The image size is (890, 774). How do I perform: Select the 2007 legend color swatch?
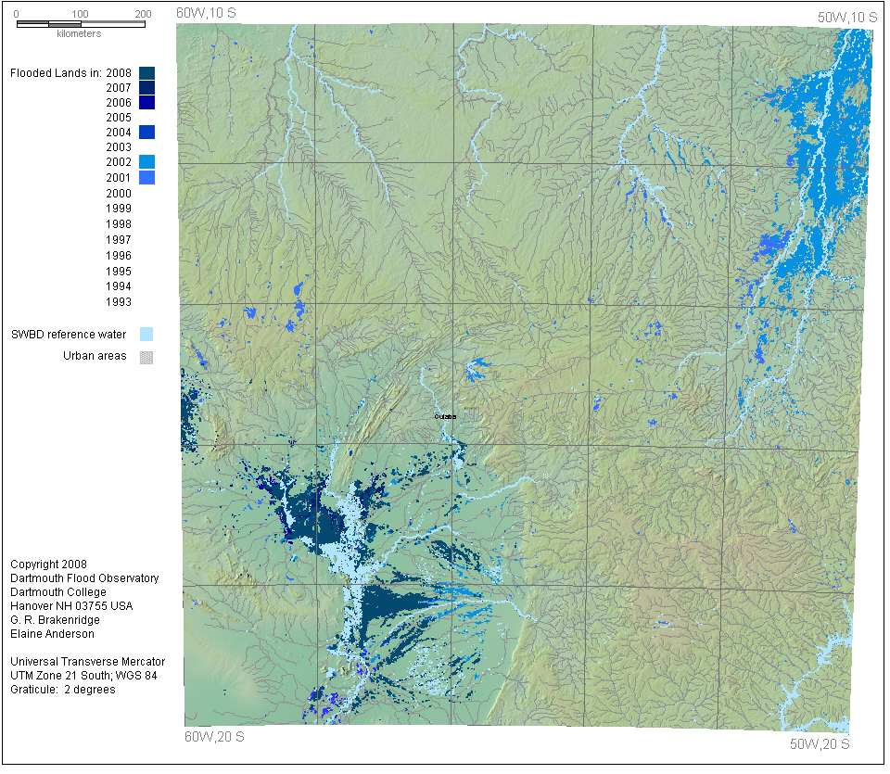pos(146,87)
